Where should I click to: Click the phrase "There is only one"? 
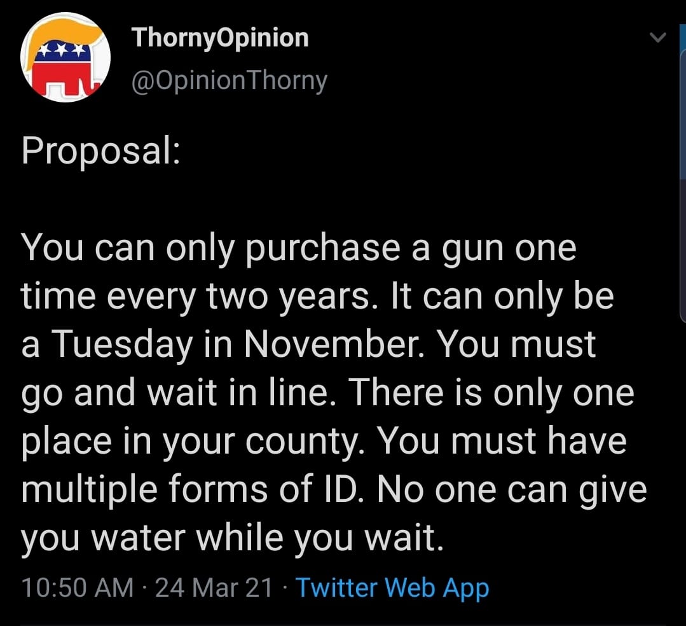click(x=492, y=393)
